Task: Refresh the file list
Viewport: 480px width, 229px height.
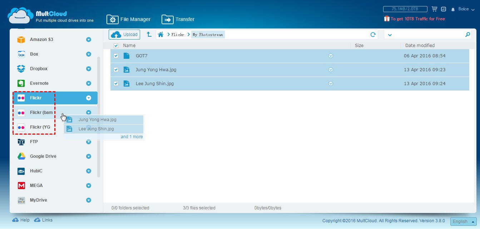Action: click(373, 35)
